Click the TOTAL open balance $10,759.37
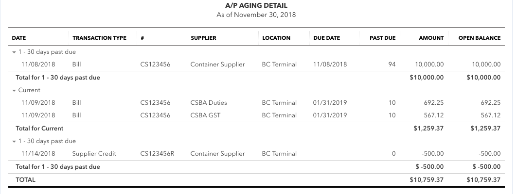 point(483,180)
